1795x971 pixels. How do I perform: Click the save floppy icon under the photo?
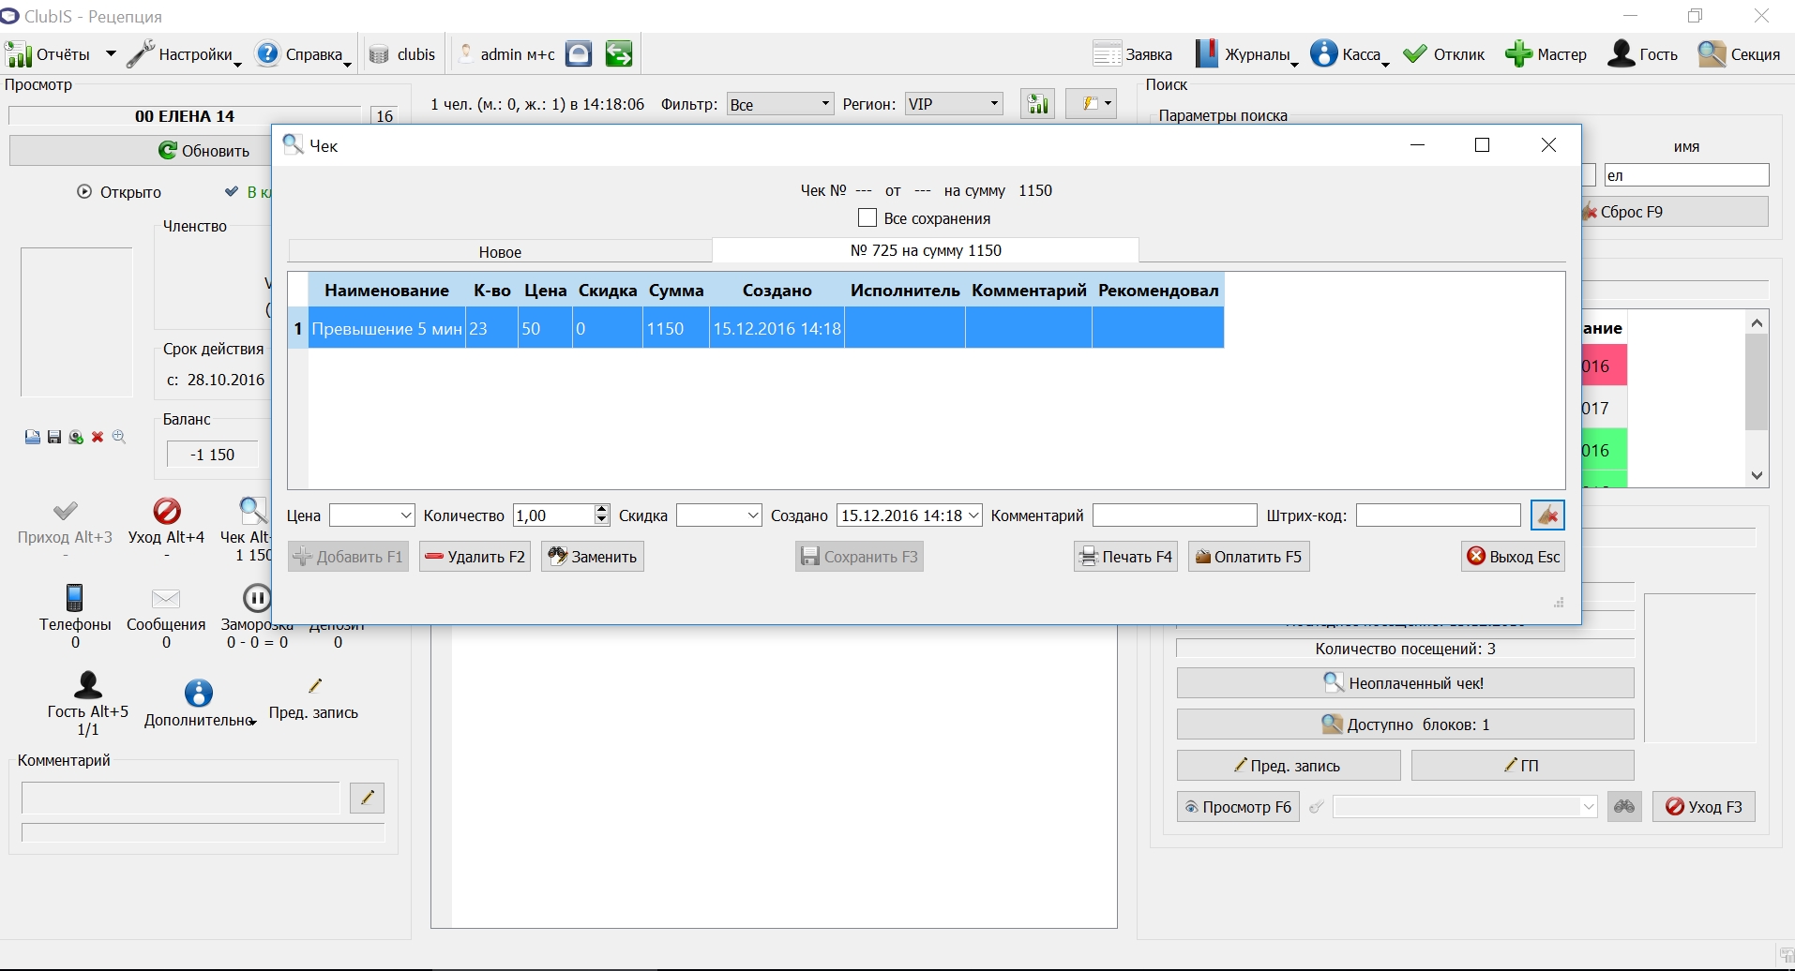coord(54,437)
